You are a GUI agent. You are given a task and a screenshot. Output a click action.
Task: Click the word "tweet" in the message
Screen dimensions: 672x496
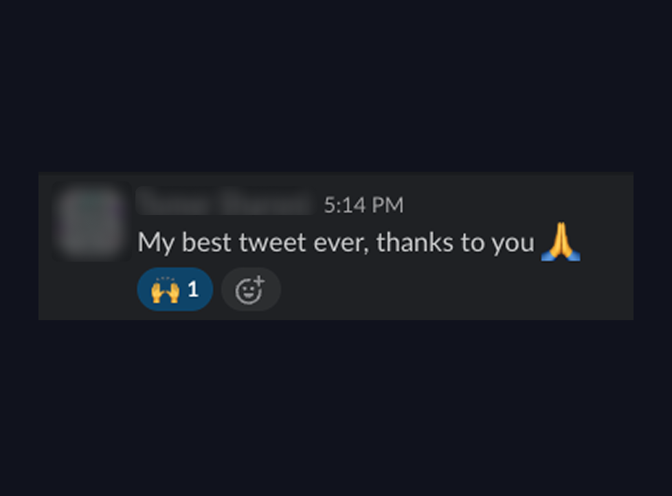tap(273, 243)
